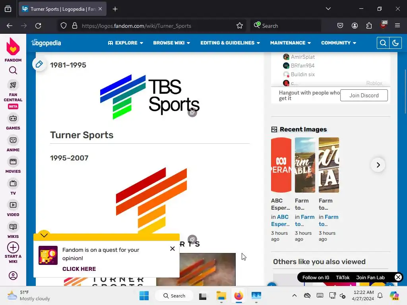Image resolution: width=407 pixels, height=305 pixels.
Task: Open the site padlock information
Action: coord(75,26)
